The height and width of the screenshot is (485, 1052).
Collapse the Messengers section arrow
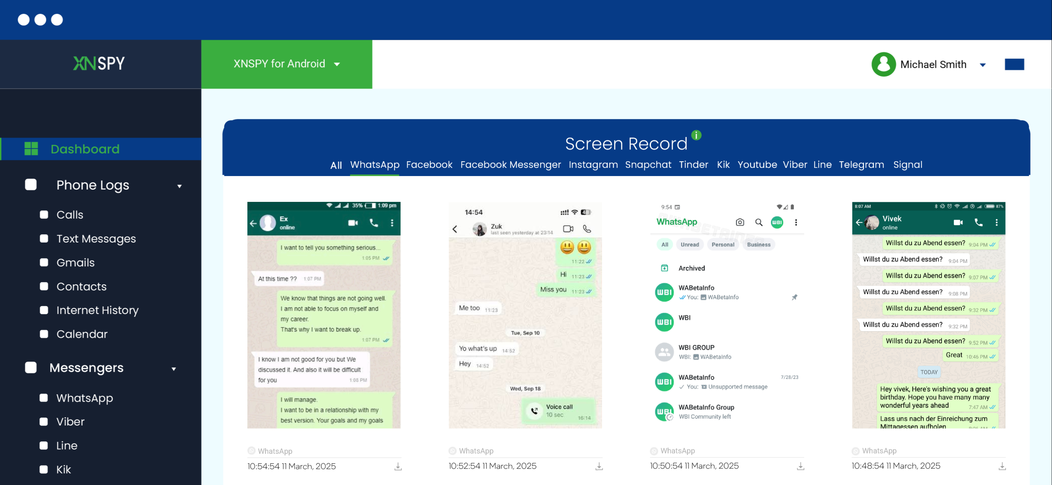point(173,369)
